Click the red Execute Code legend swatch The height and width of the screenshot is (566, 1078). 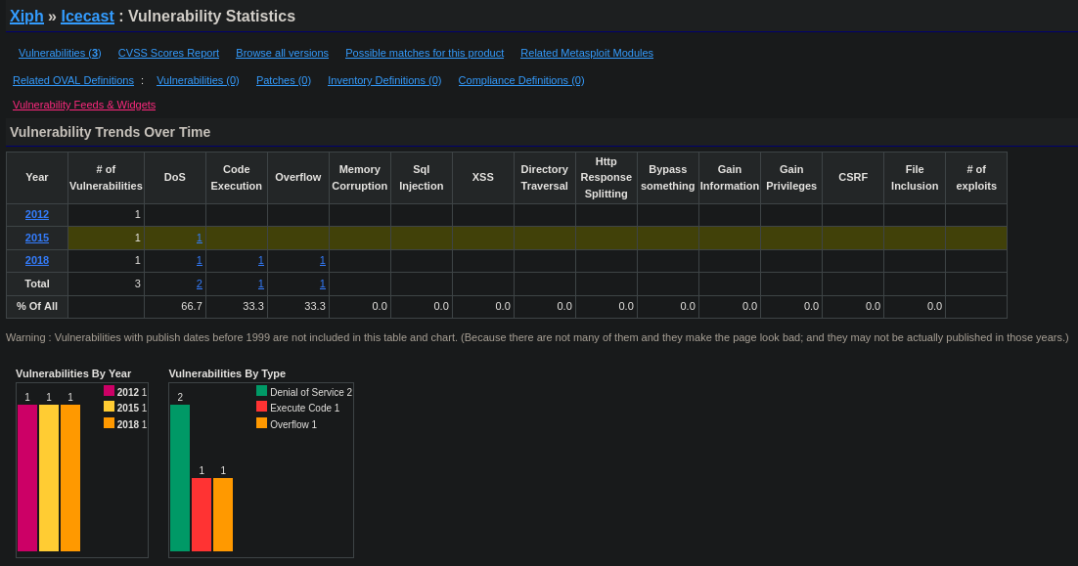point(261,407)
